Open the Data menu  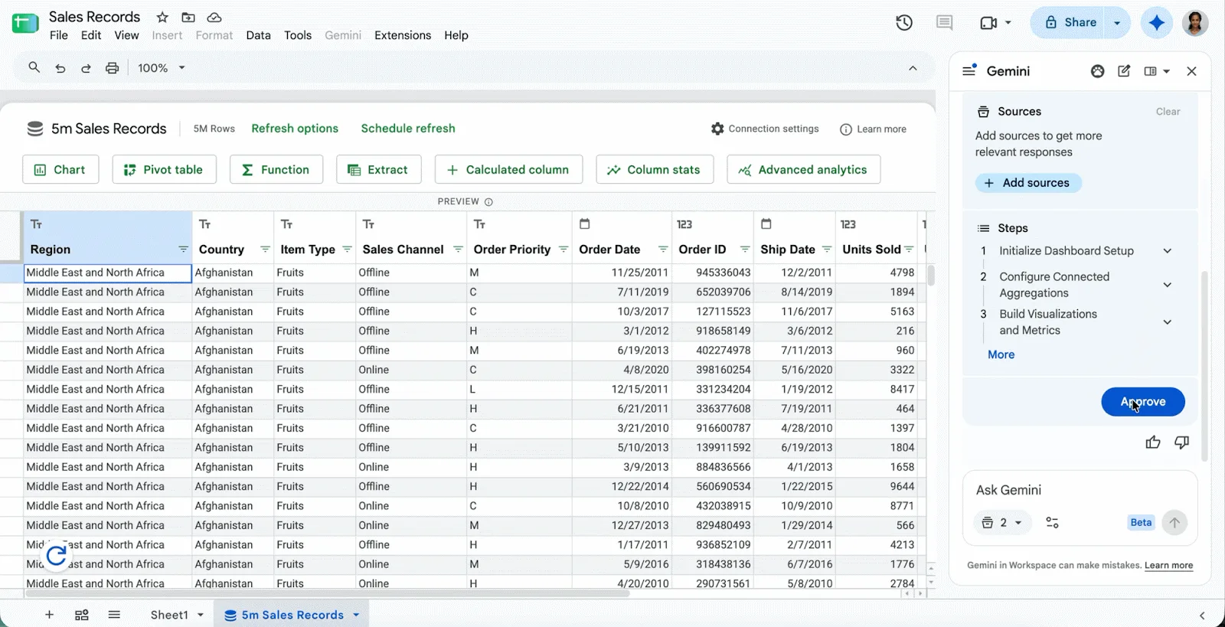258,35
